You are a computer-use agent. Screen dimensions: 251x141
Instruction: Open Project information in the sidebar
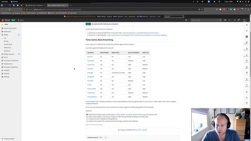10,28
